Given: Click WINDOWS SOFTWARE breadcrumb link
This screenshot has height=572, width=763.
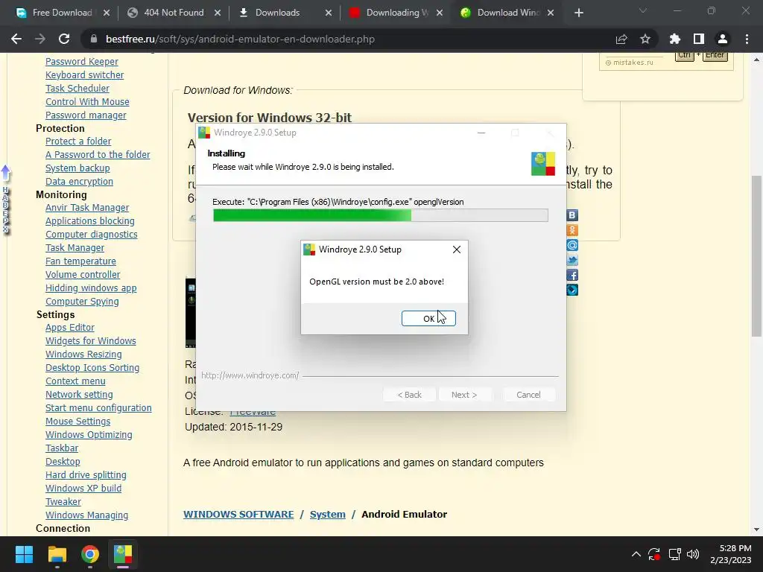Looking at the screenshot, I should (238, 514).
